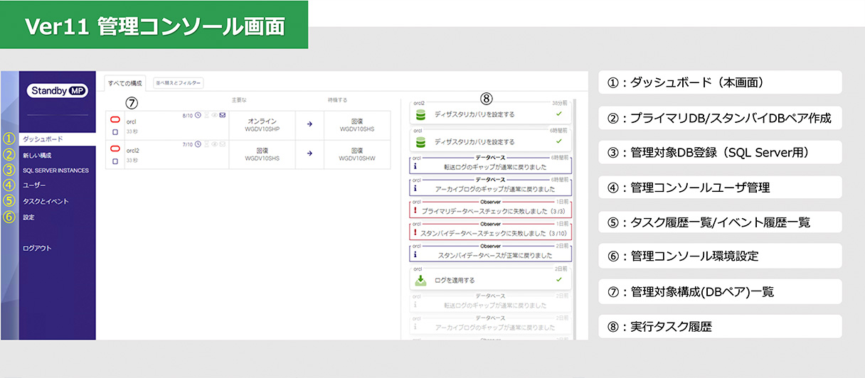865x378 pixels.
Task: Click the red exclamation icon on プライマリデータベースチェック event
Action: click(415, 212)
